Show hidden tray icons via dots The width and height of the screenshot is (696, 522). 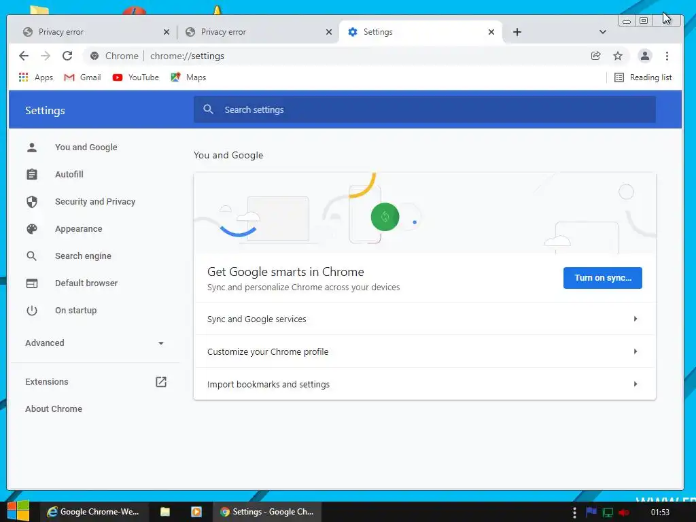tap(574, 512)
